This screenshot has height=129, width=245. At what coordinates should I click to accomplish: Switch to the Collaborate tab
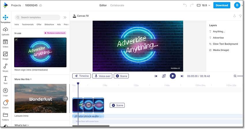tap(117, 5)
